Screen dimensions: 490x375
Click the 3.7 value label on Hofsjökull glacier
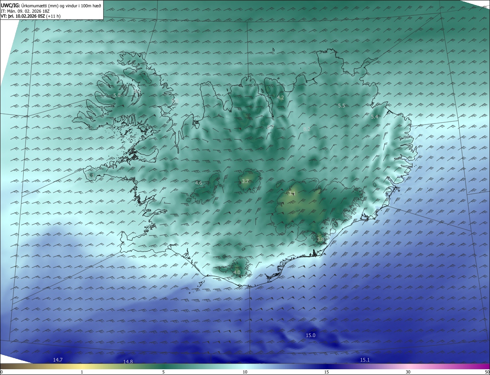pos(245,181)
